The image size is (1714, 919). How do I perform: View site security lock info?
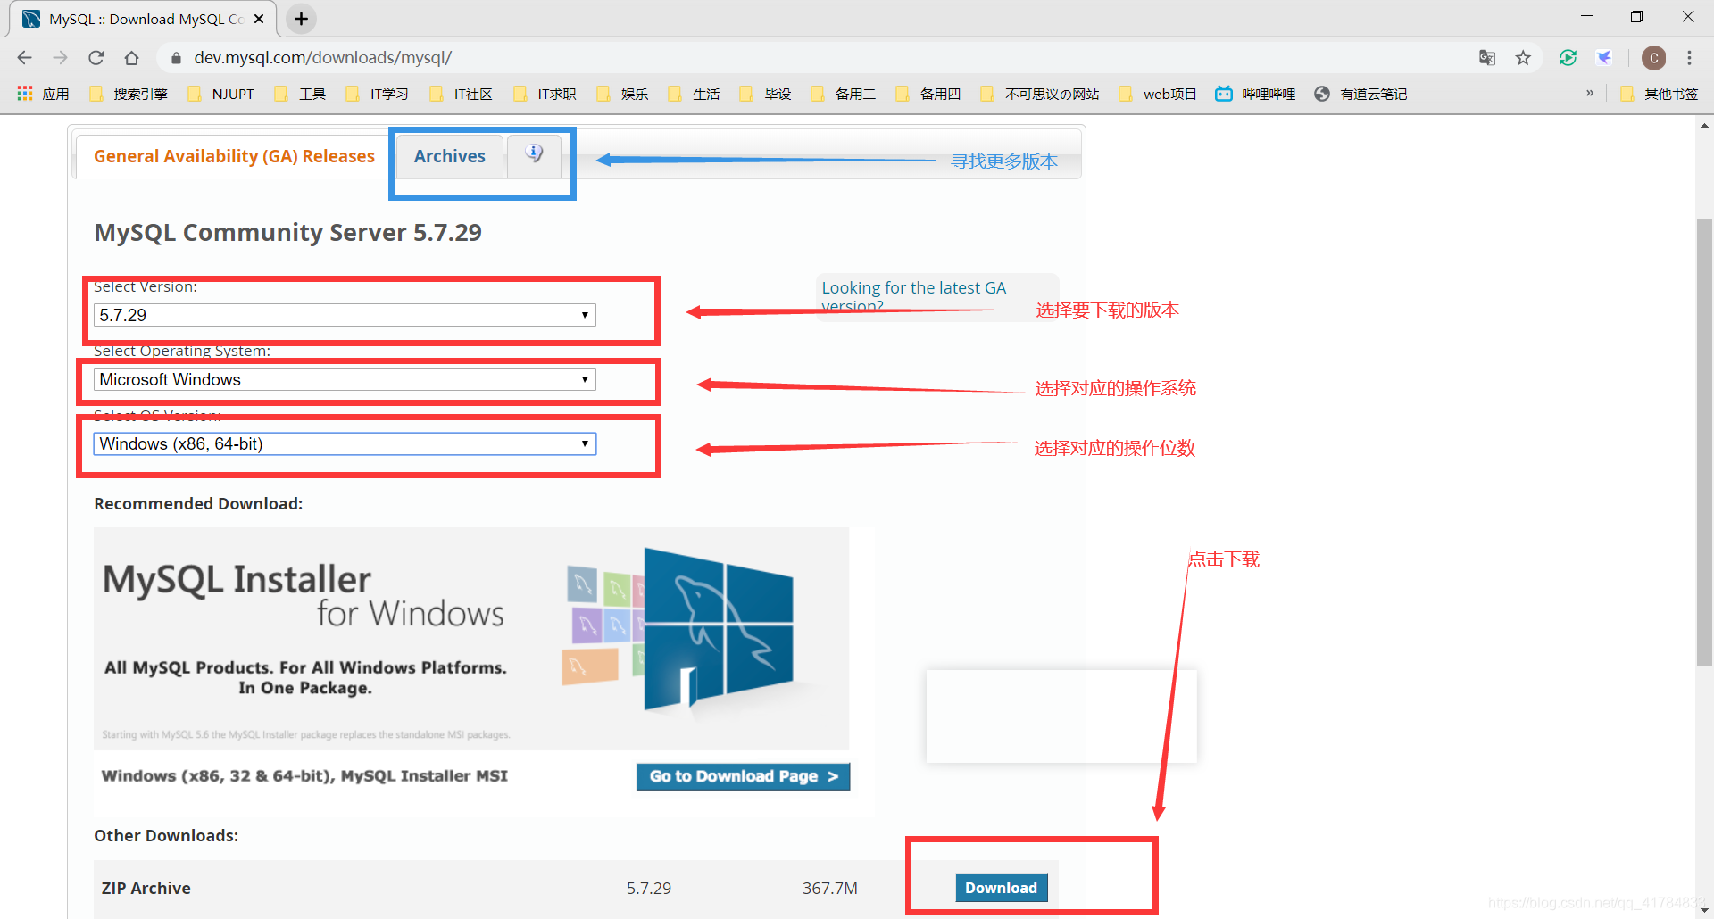pos(176,58)
